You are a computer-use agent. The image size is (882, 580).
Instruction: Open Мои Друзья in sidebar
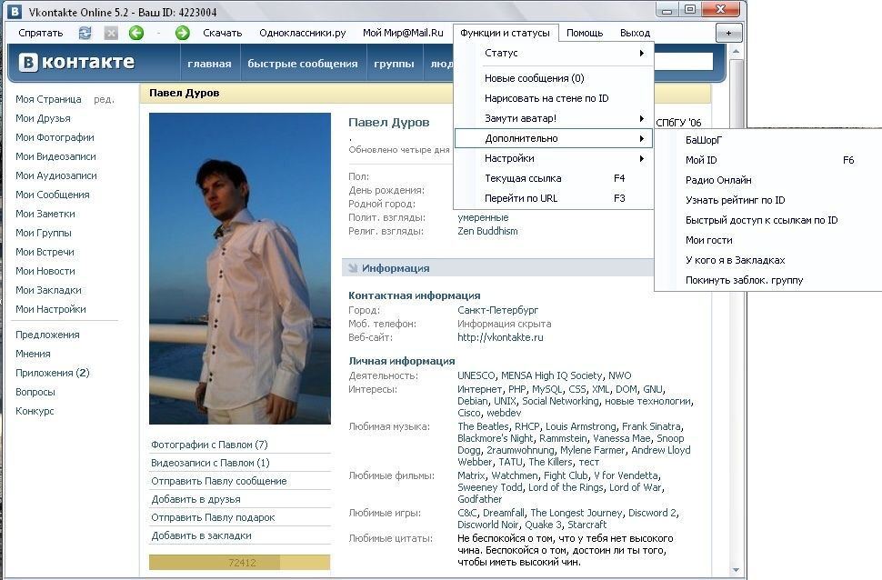click(x=43, y=118)
